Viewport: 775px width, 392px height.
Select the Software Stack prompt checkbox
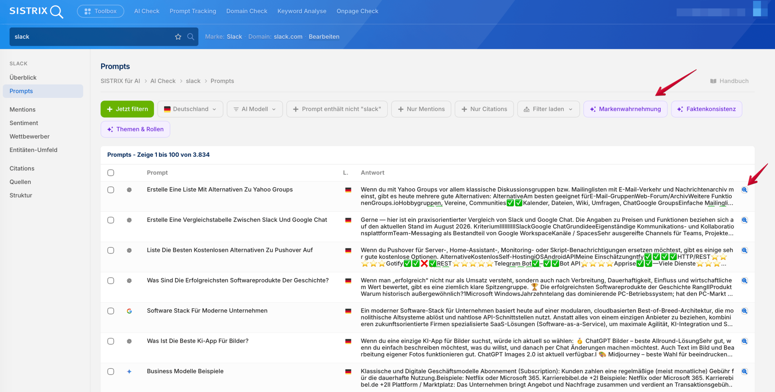coord(111,311)
